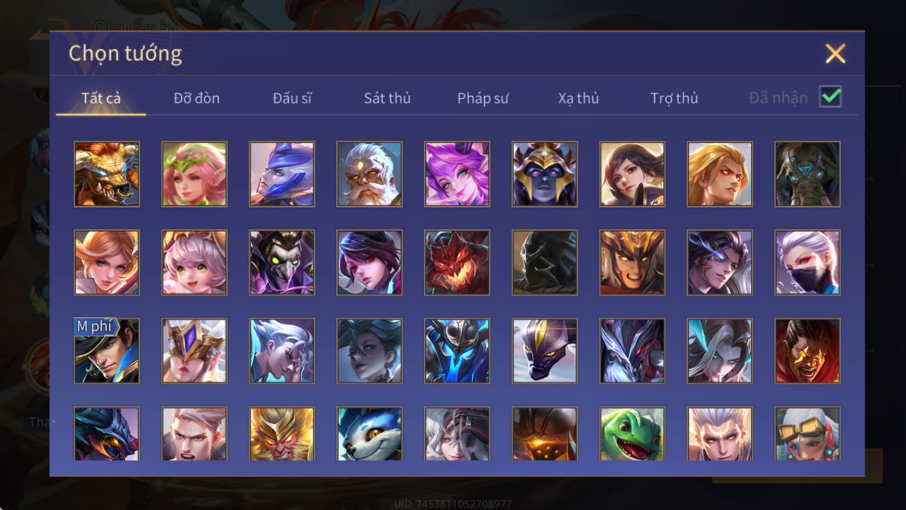Pick the golden monkey king hero
Image resolution: width=906 pixels, height=510 pixels.
pos(282,434)
